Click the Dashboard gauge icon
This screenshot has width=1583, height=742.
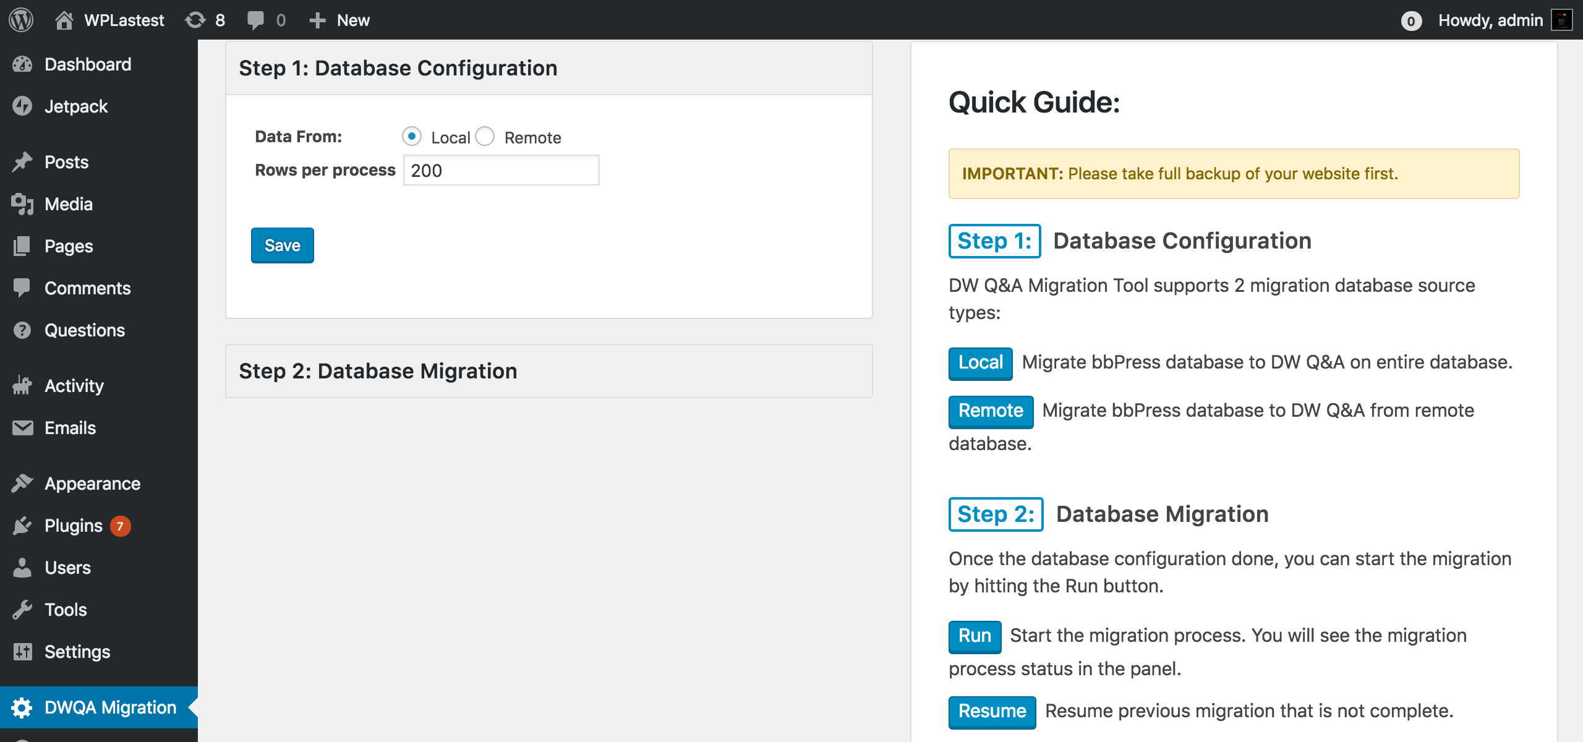point(22,64)
